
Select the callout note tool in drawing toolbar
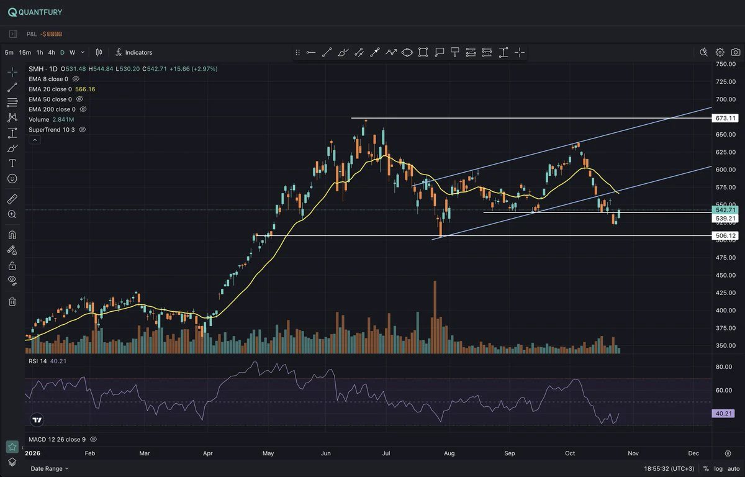tap(440, 53)
